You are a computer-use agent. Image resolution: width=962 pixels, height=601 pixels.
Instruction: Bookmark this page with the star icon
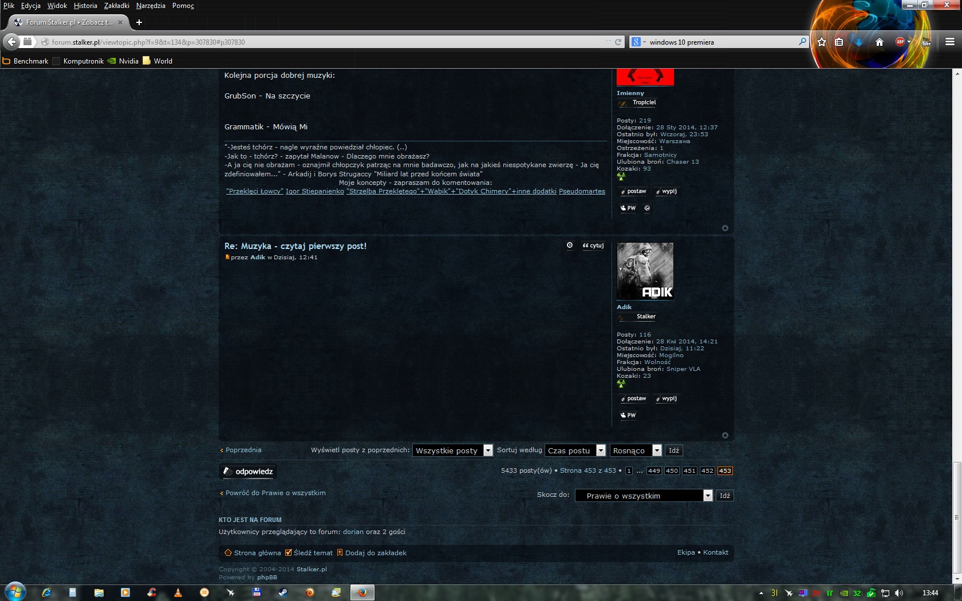[x=822, y=42]
